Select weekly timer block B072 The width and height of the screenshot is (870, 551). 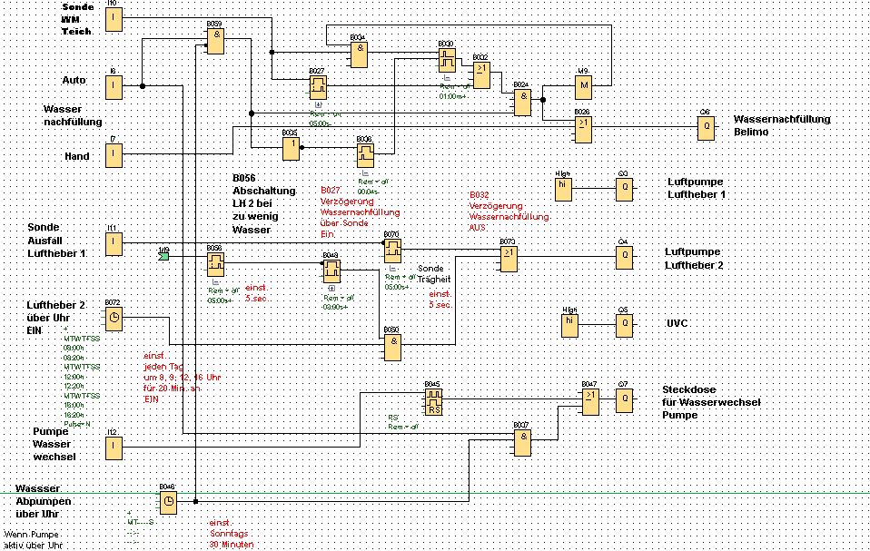point(114,319)
